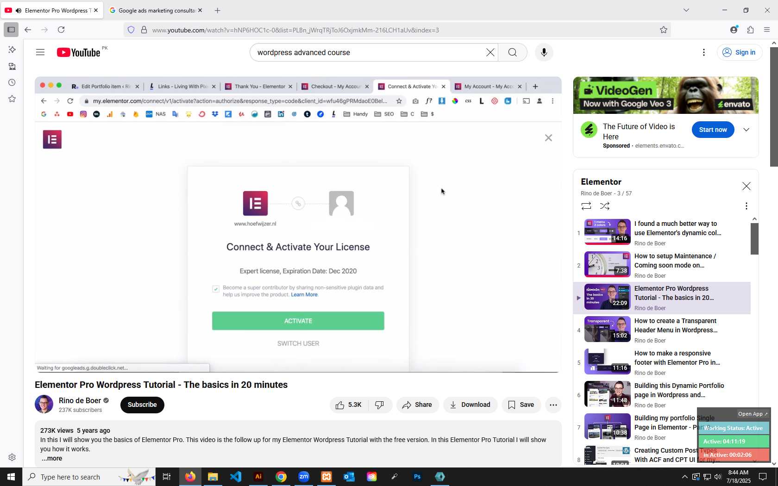Open Firefox extensions puzzle icon
Screen dimensions: 778x486
coord(750,30)
